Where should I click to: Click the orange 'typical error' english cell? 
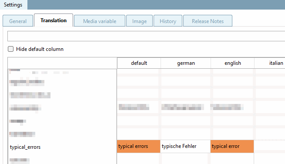pyautogui.click(x=232, y=146)
